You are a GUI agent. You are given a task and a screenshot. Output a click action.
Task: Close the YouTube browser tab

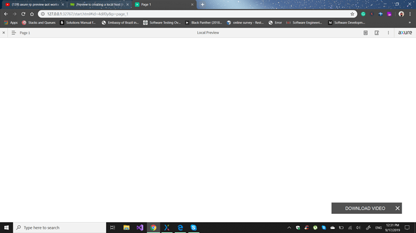tap(63, 4)
